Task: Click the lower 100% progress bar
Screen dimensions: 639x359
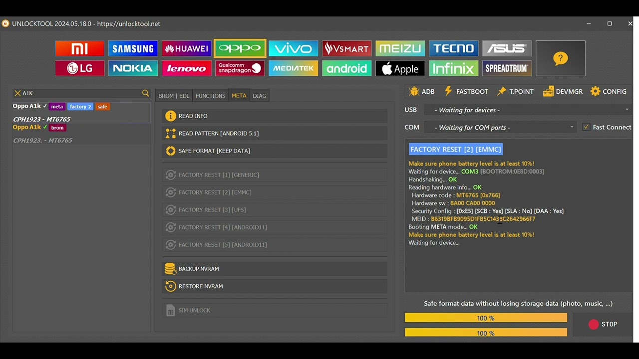Action: pos(486,333)
